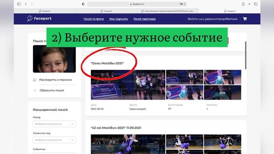Open Поиск партнера menu link

145,19
